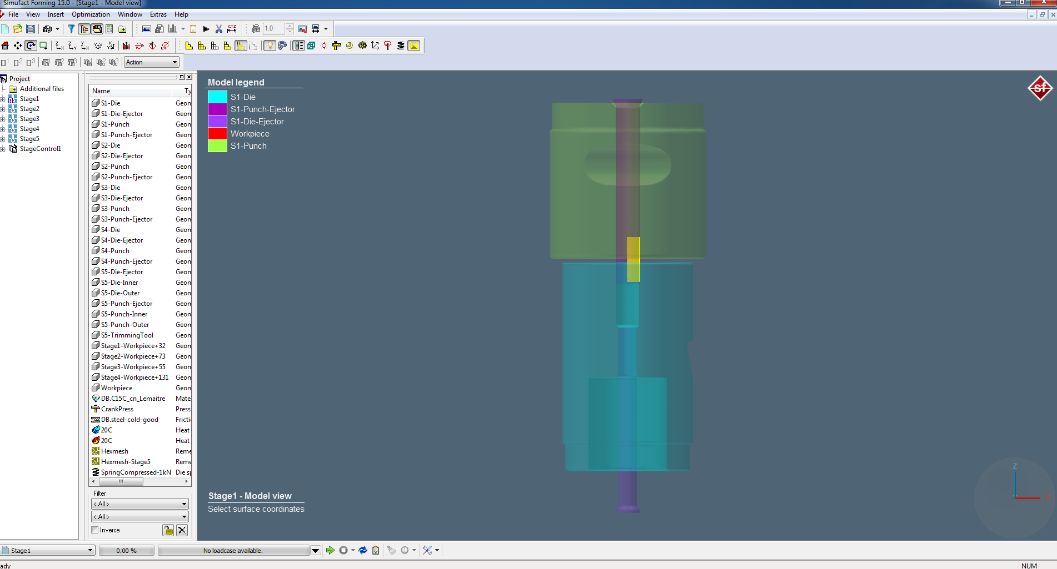This screenshot has width=1057, height=569.
Task: Click the red pin marker icon
Action: 388,46
